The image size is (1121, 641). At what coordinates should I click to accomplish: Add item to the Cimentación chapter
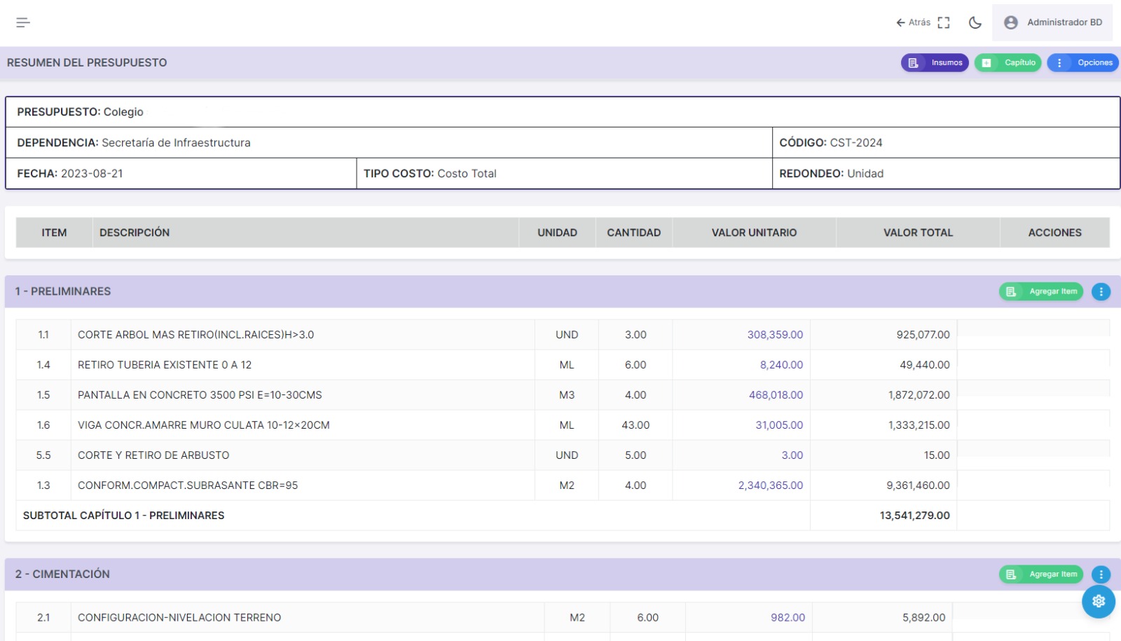(x=1041, y=574)
